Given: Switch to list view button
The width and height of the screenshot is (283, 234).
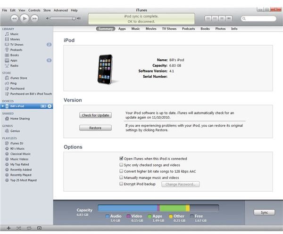Looking at the screenshot, I should (x=208, y=18).
